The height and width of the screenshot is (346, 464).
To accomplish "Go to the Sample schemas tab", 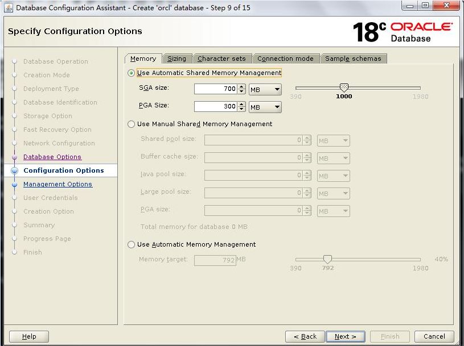I will [353, 59].
